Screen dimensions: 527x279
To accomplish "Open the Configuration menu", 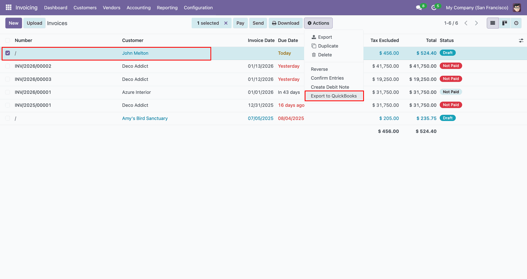I will click(x=198, y=8).
